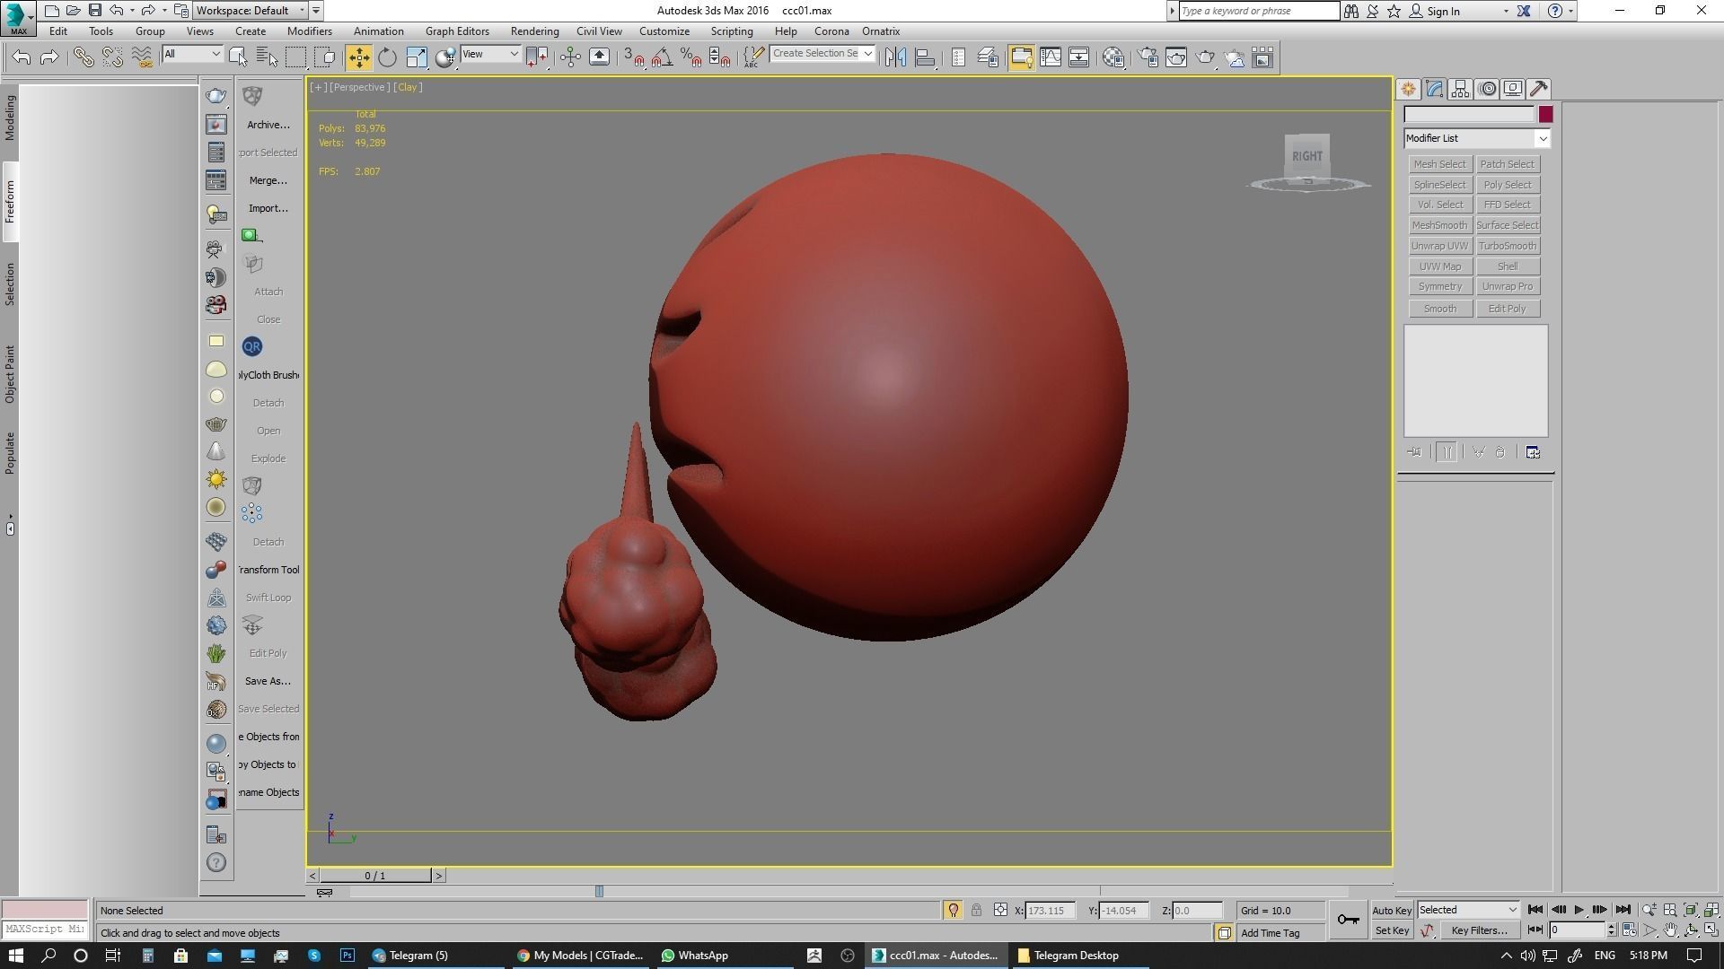Click the Set Keys key icon
The height and width of the screenshot is (969, 1724).
(1348, 920)
